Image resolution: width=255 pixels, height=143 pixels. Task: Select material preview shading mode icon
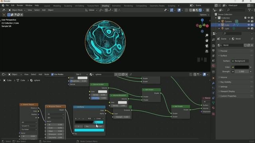197,10
